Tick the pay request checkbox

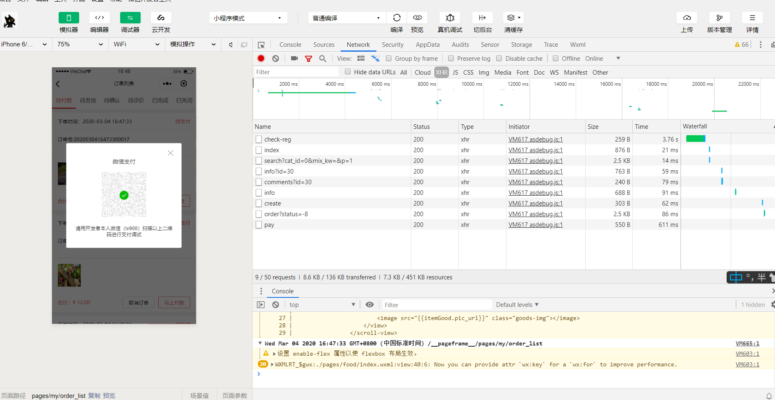tap(258, 224)
